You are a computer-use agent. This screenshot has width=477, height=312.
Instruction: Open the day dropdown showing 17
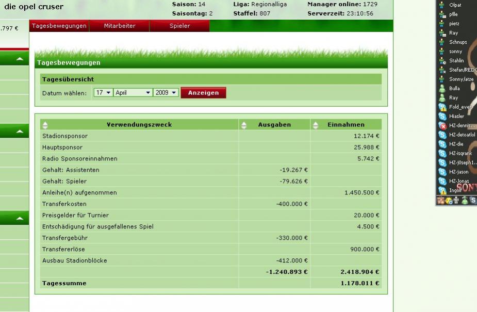click(103, 93)
